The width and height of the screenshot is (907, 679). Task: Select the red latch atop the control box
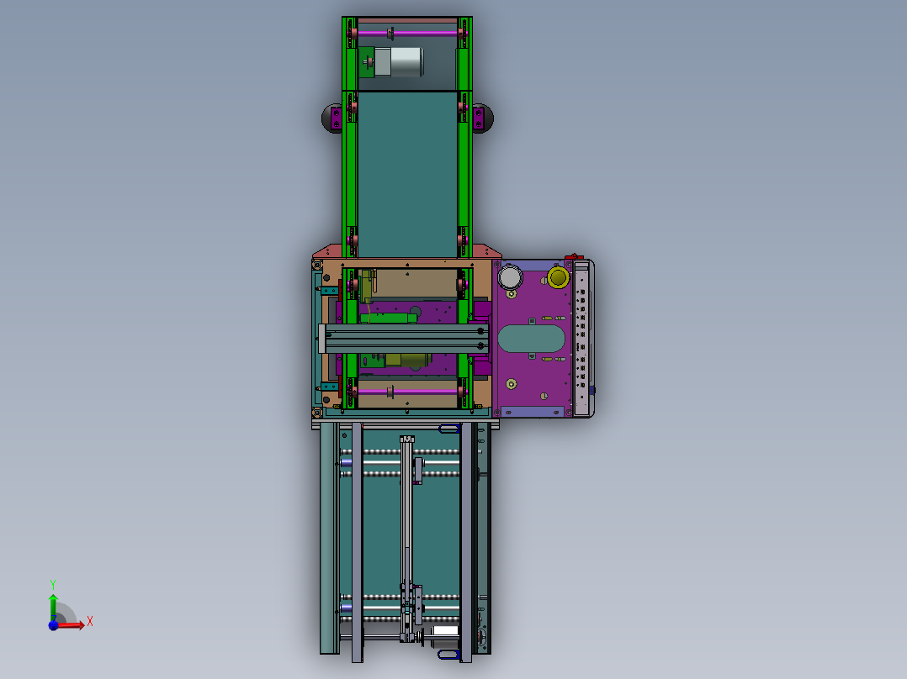(574, 256)
